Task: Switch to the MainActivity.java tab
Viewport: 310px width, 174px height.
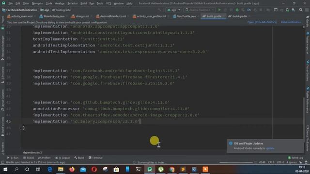Action: 52,16
